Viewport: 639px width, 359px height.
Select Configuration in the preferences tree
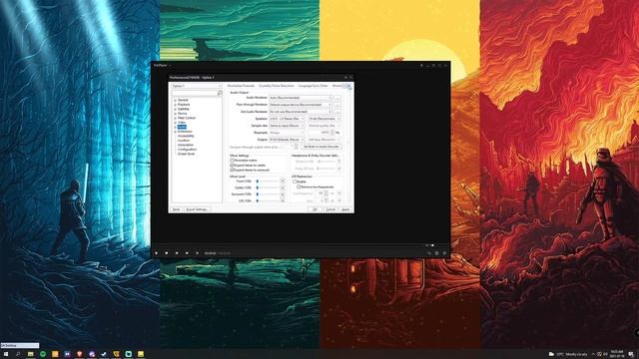(187, 150)
